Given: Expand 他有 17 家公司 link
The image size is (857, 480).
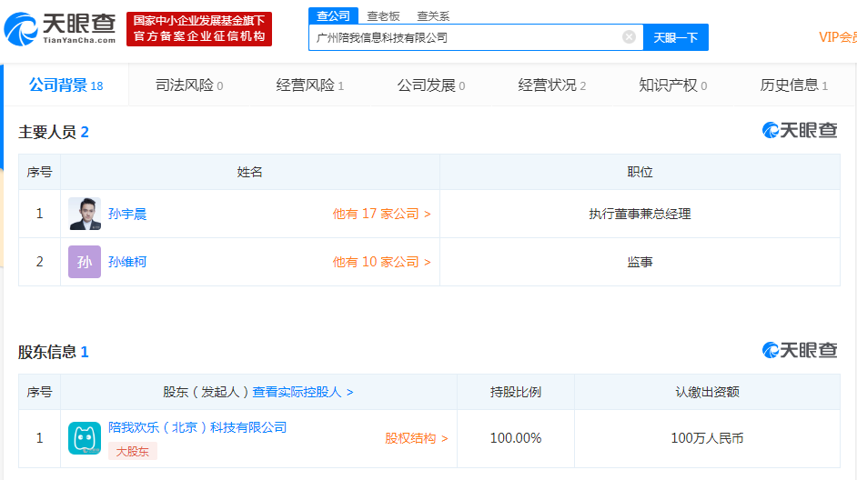Looking at the screenshot, I should (381, 214).
